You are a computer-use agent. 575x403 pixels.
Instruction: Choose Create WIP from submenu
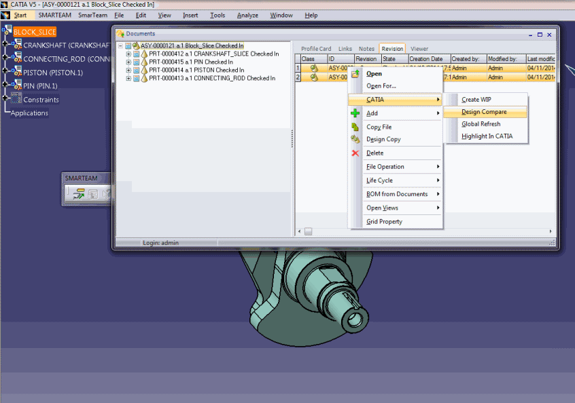[485, 100]
